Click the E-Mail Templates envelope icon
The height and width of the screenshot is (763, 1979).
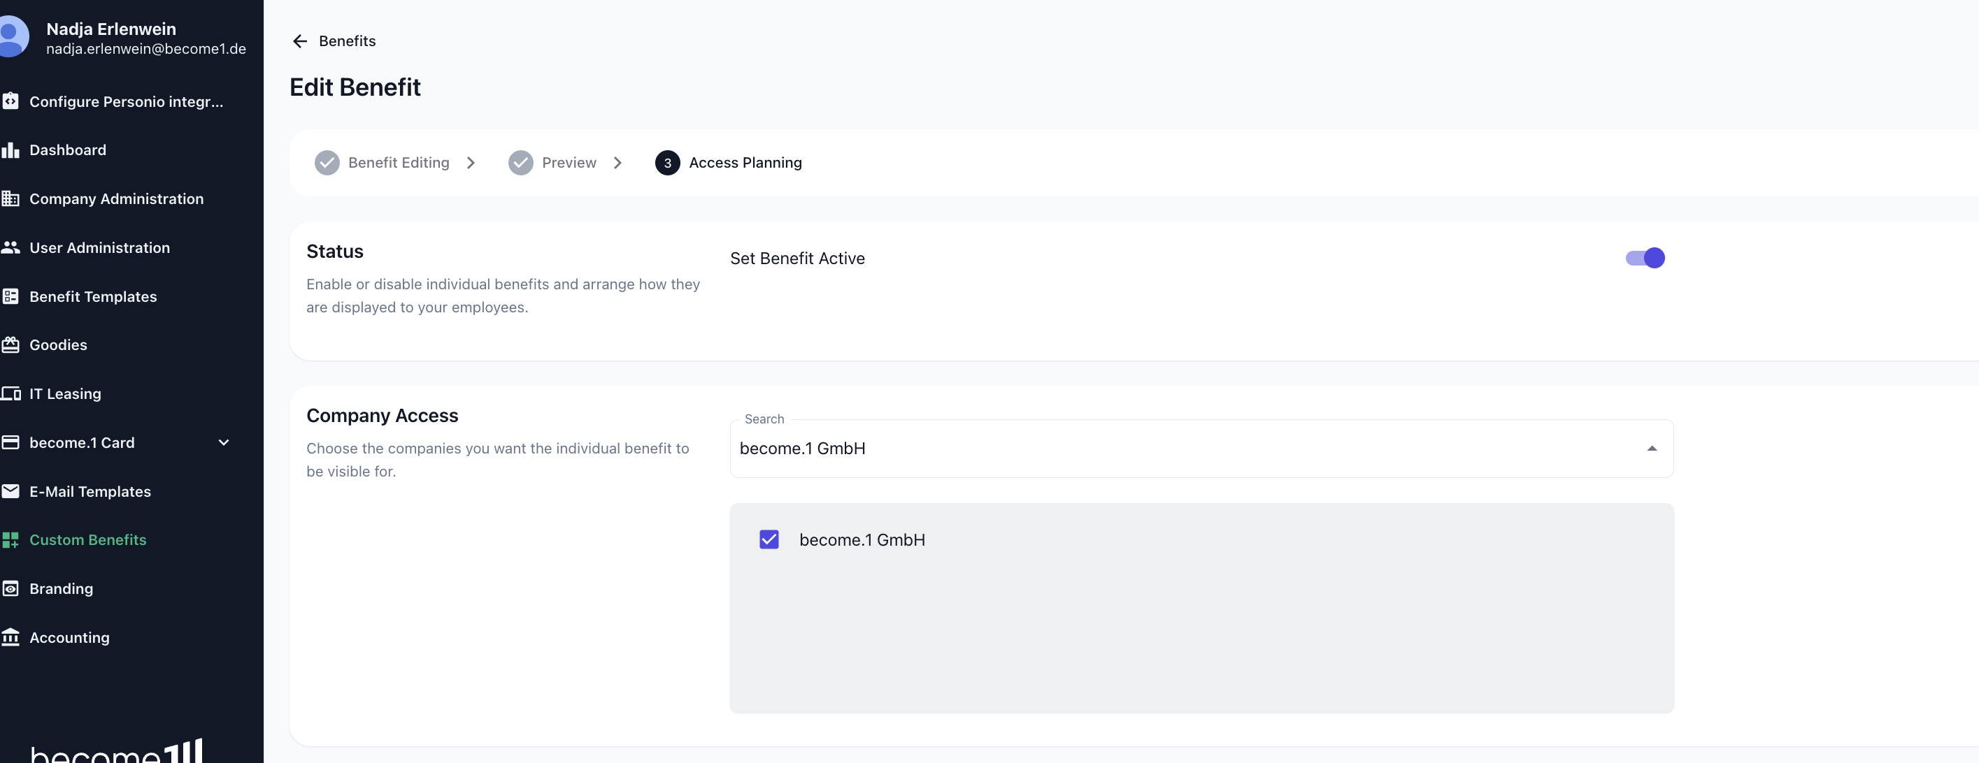[10, 491]
